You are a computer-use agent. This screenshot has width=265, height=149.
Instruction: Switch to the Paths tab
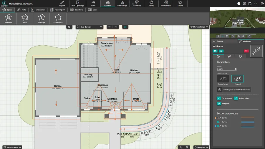point(21,10)
